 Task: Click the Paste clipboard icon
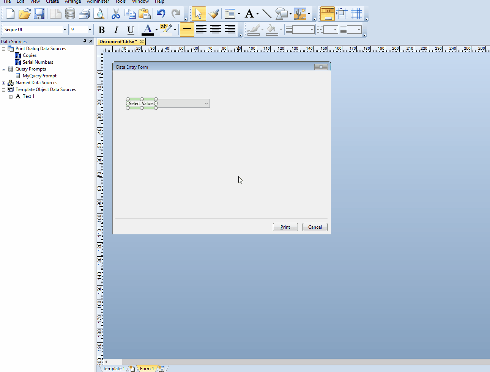pyautogui.click(x=145, y=14)
